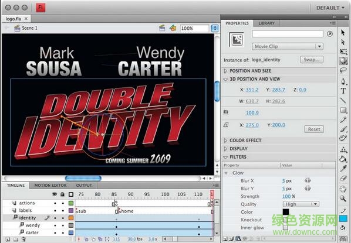Select the Eyedropper tool

343,169
